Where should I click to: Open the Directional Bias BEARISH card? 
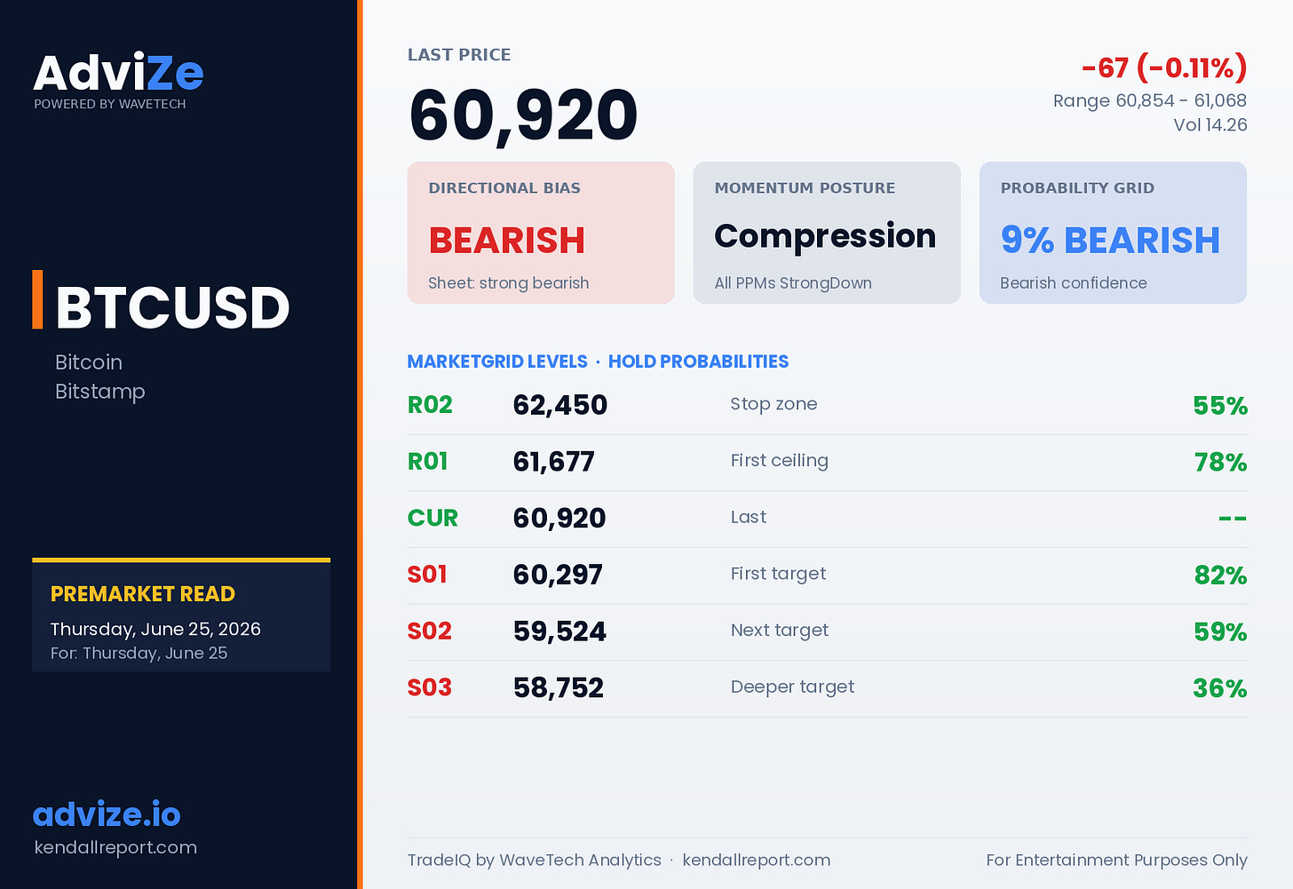pyautogui.click(x=541, y=233)
